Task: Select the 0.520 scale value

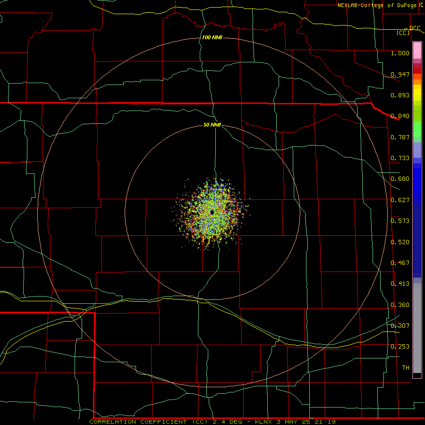Action: pyautogui.click(x=400, y=242)
